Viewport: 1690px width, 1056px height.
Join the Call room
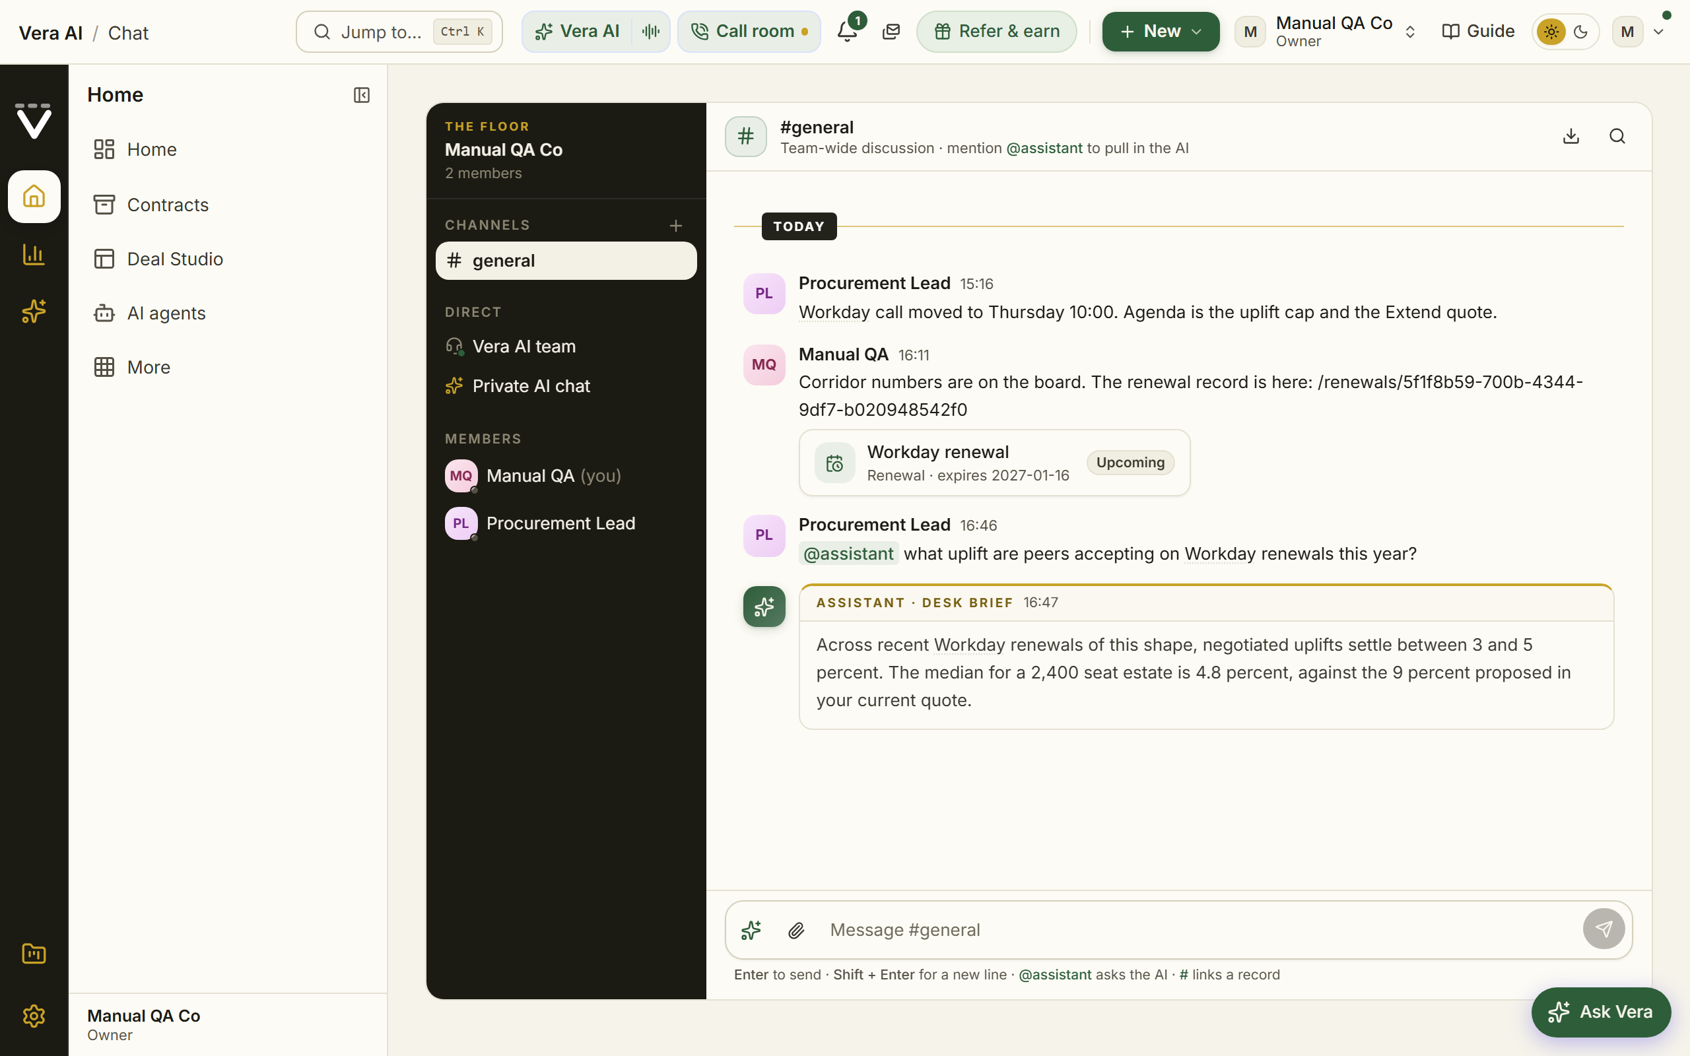[749, 32]
